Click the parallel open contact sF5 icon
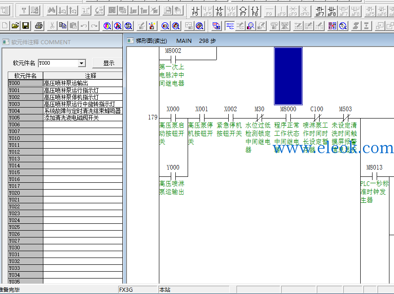394x294 pixels. [207, 11]
